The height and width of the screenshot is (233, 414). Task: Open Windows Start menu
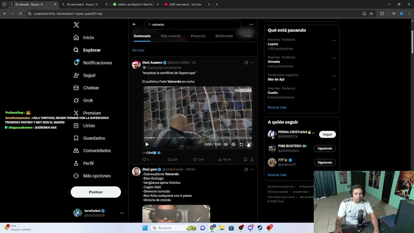[145, 228]
